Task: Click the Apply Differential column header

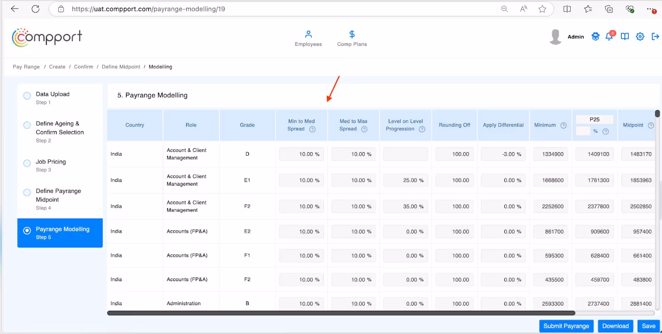Action: click(x=503, y=125)
